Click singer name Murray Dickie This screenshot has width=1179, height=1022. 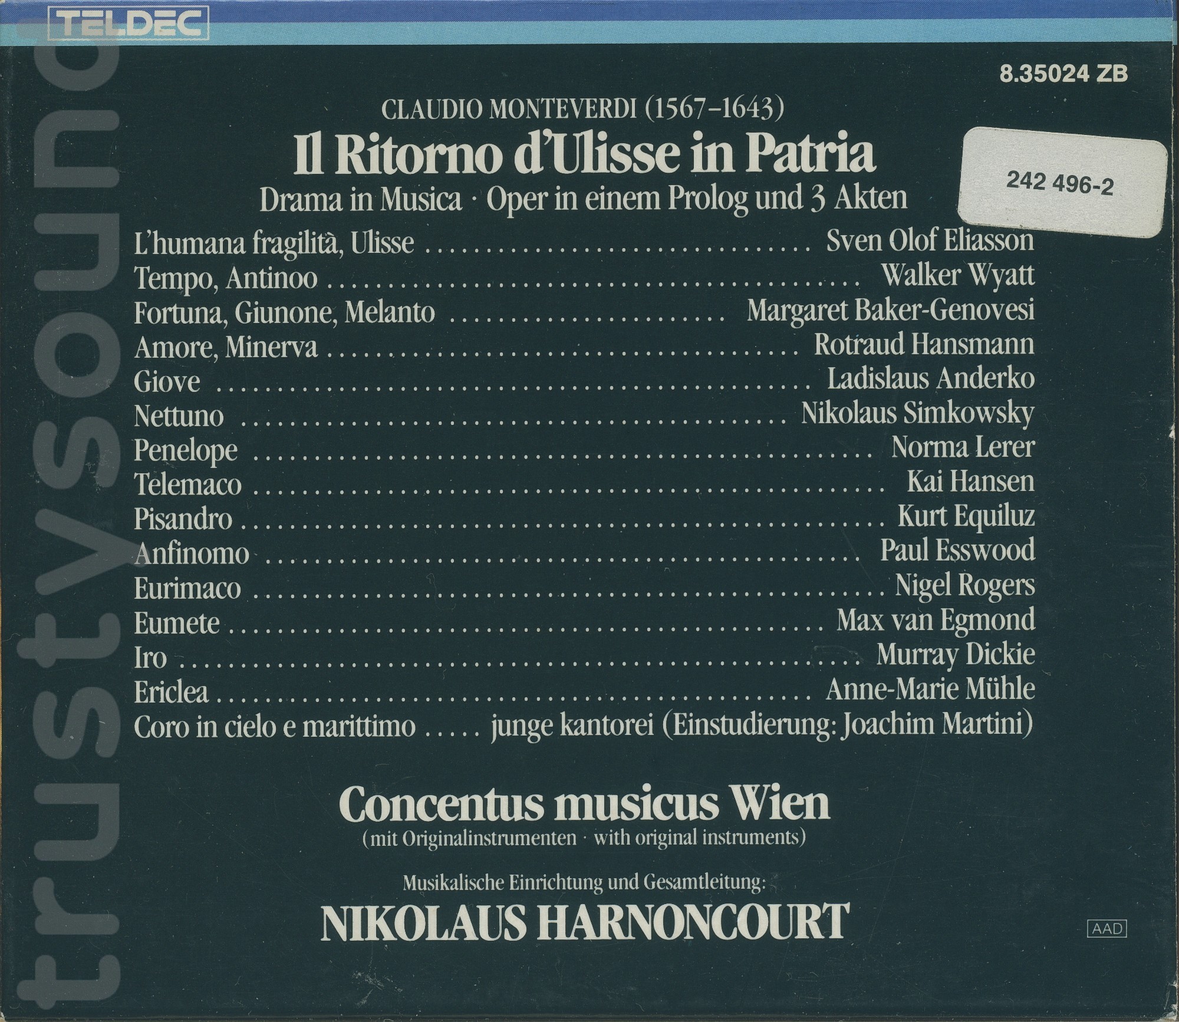(956, 655)
